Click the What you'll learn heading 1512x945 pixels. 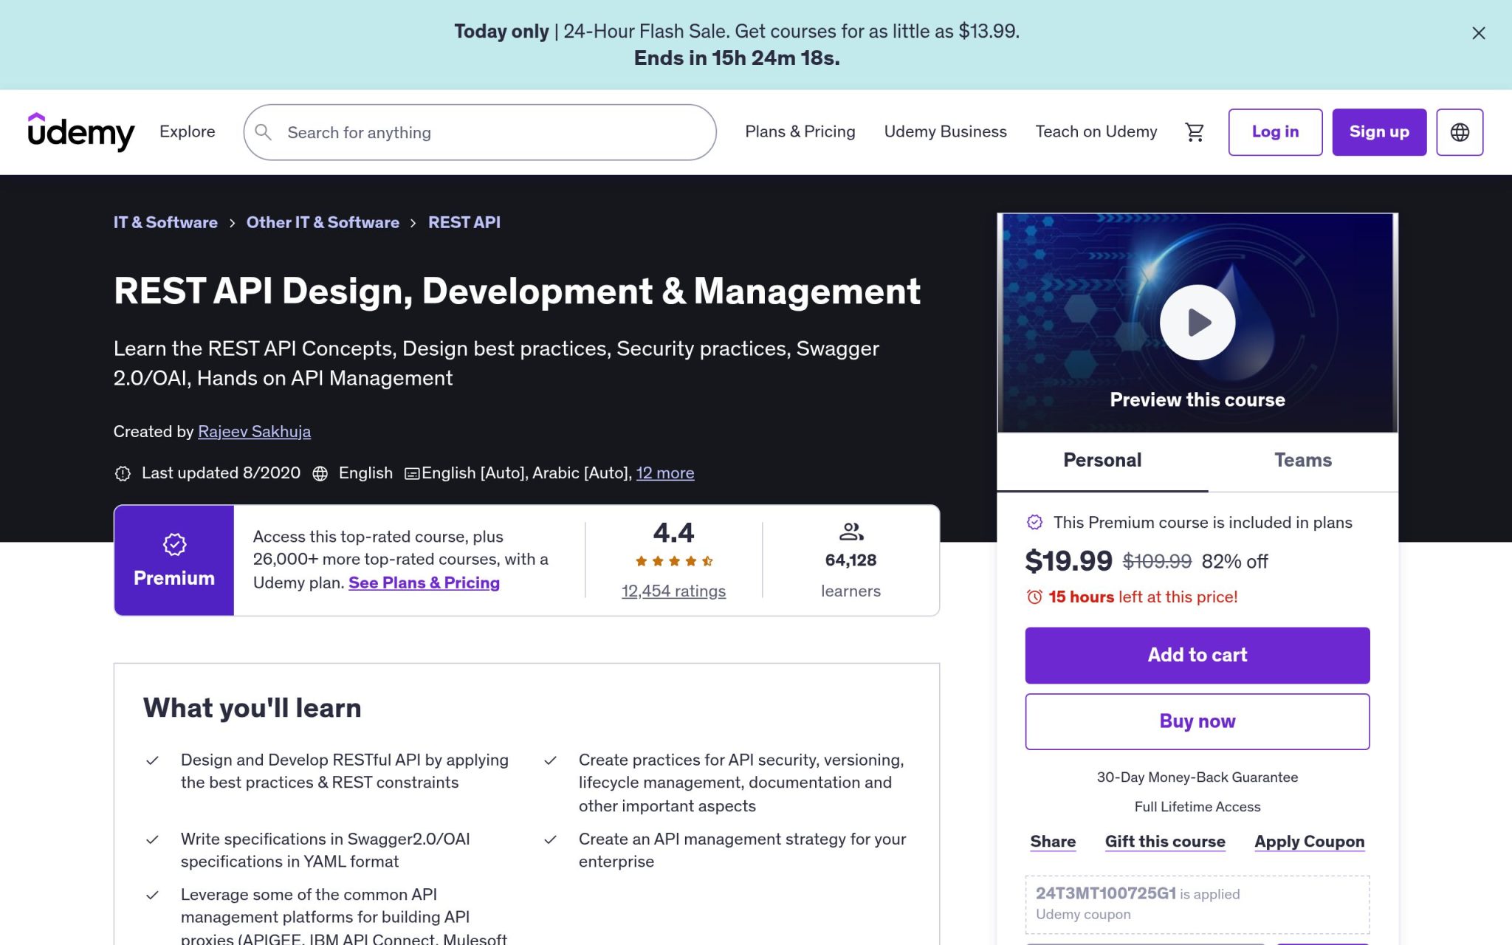coord(252,708)
